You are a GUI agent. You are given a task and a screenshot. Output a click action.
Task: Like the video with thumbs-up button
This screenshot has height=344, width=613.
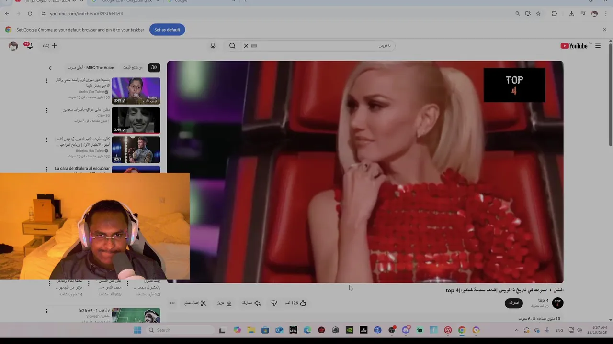295,303
